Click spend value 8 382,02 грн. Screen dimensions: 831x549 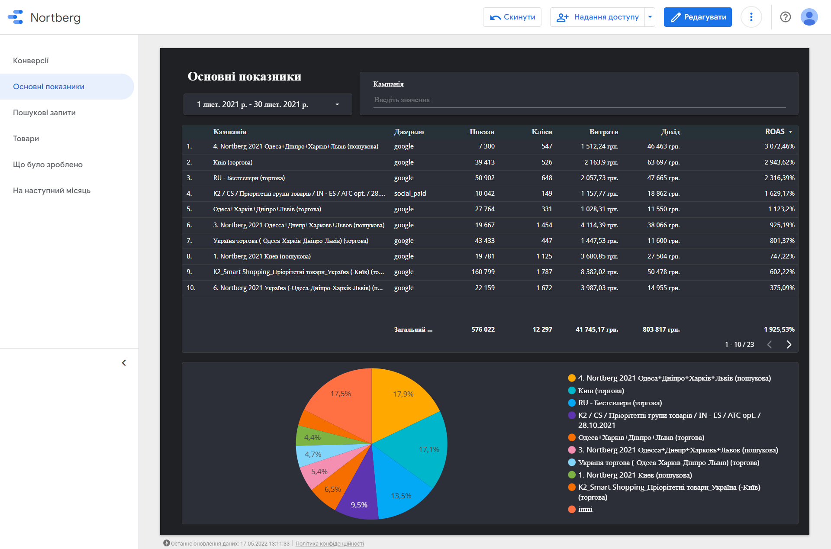tap(599, 272)
